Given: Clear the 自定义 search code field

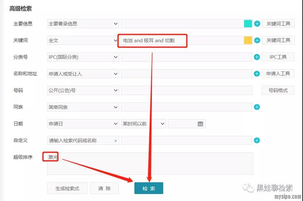Looking at the screenshot, I should 116,141.
